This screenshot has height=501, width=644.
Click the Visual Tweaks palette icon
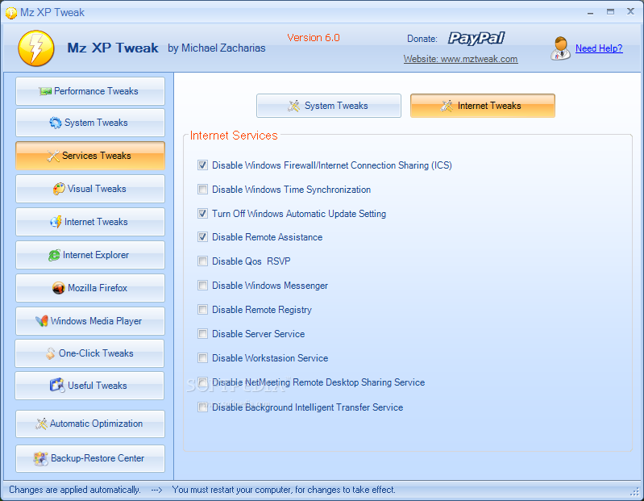[59, 189]
